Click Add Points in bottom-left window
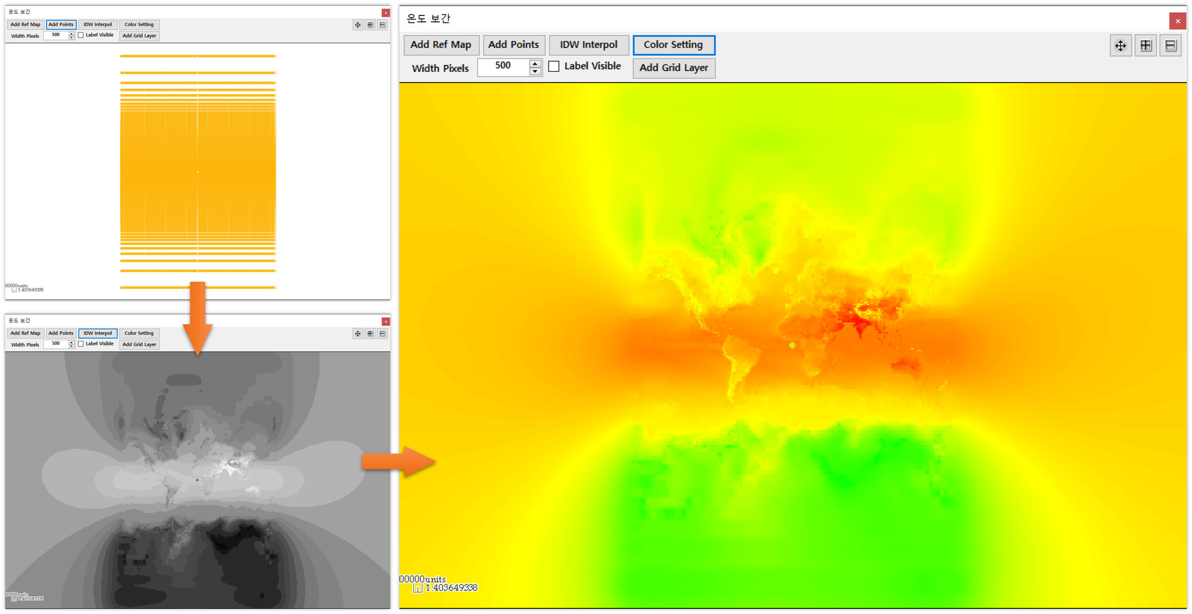The height and width of the screenshot is (614, 1192). pyautogui.click(x=61, y=333)
